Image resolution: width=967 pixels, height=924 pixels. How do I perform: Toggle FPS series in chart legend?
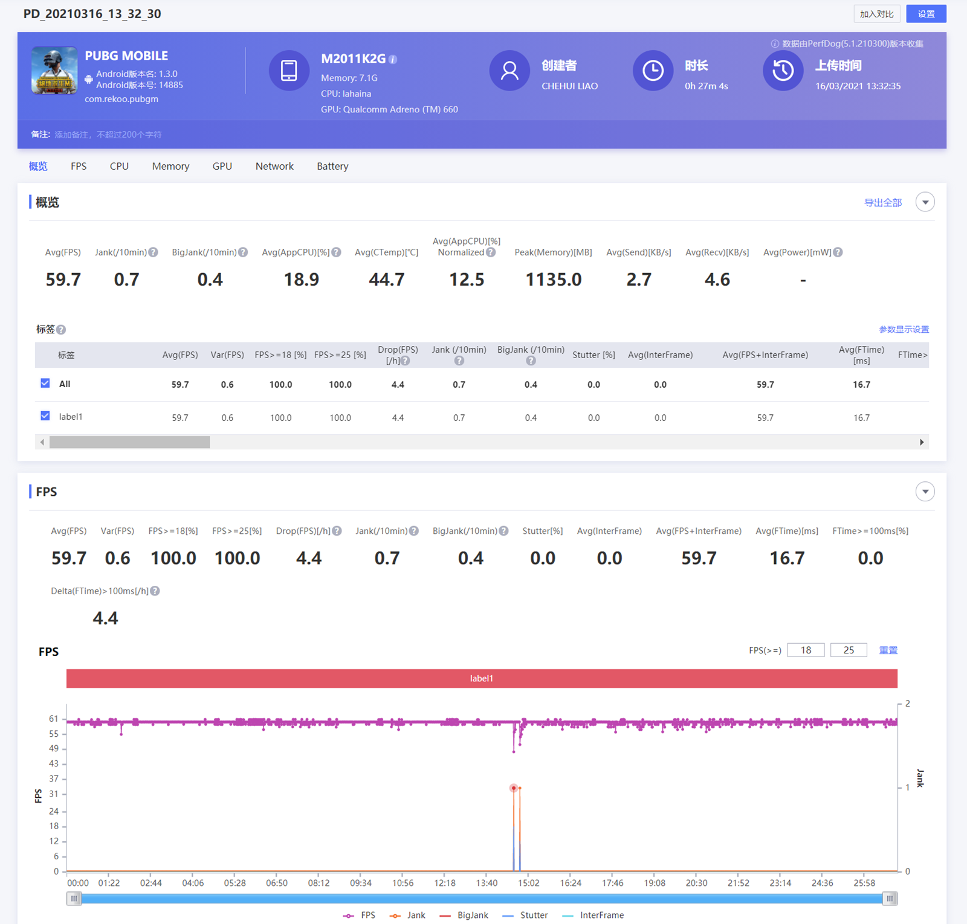pyautogui.click(x=360, y=916)
